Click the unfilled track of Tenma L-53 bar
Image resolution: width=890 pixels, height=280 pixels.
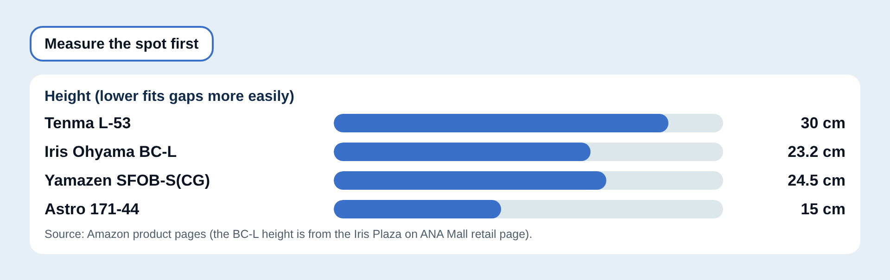[x=696, y=123]
